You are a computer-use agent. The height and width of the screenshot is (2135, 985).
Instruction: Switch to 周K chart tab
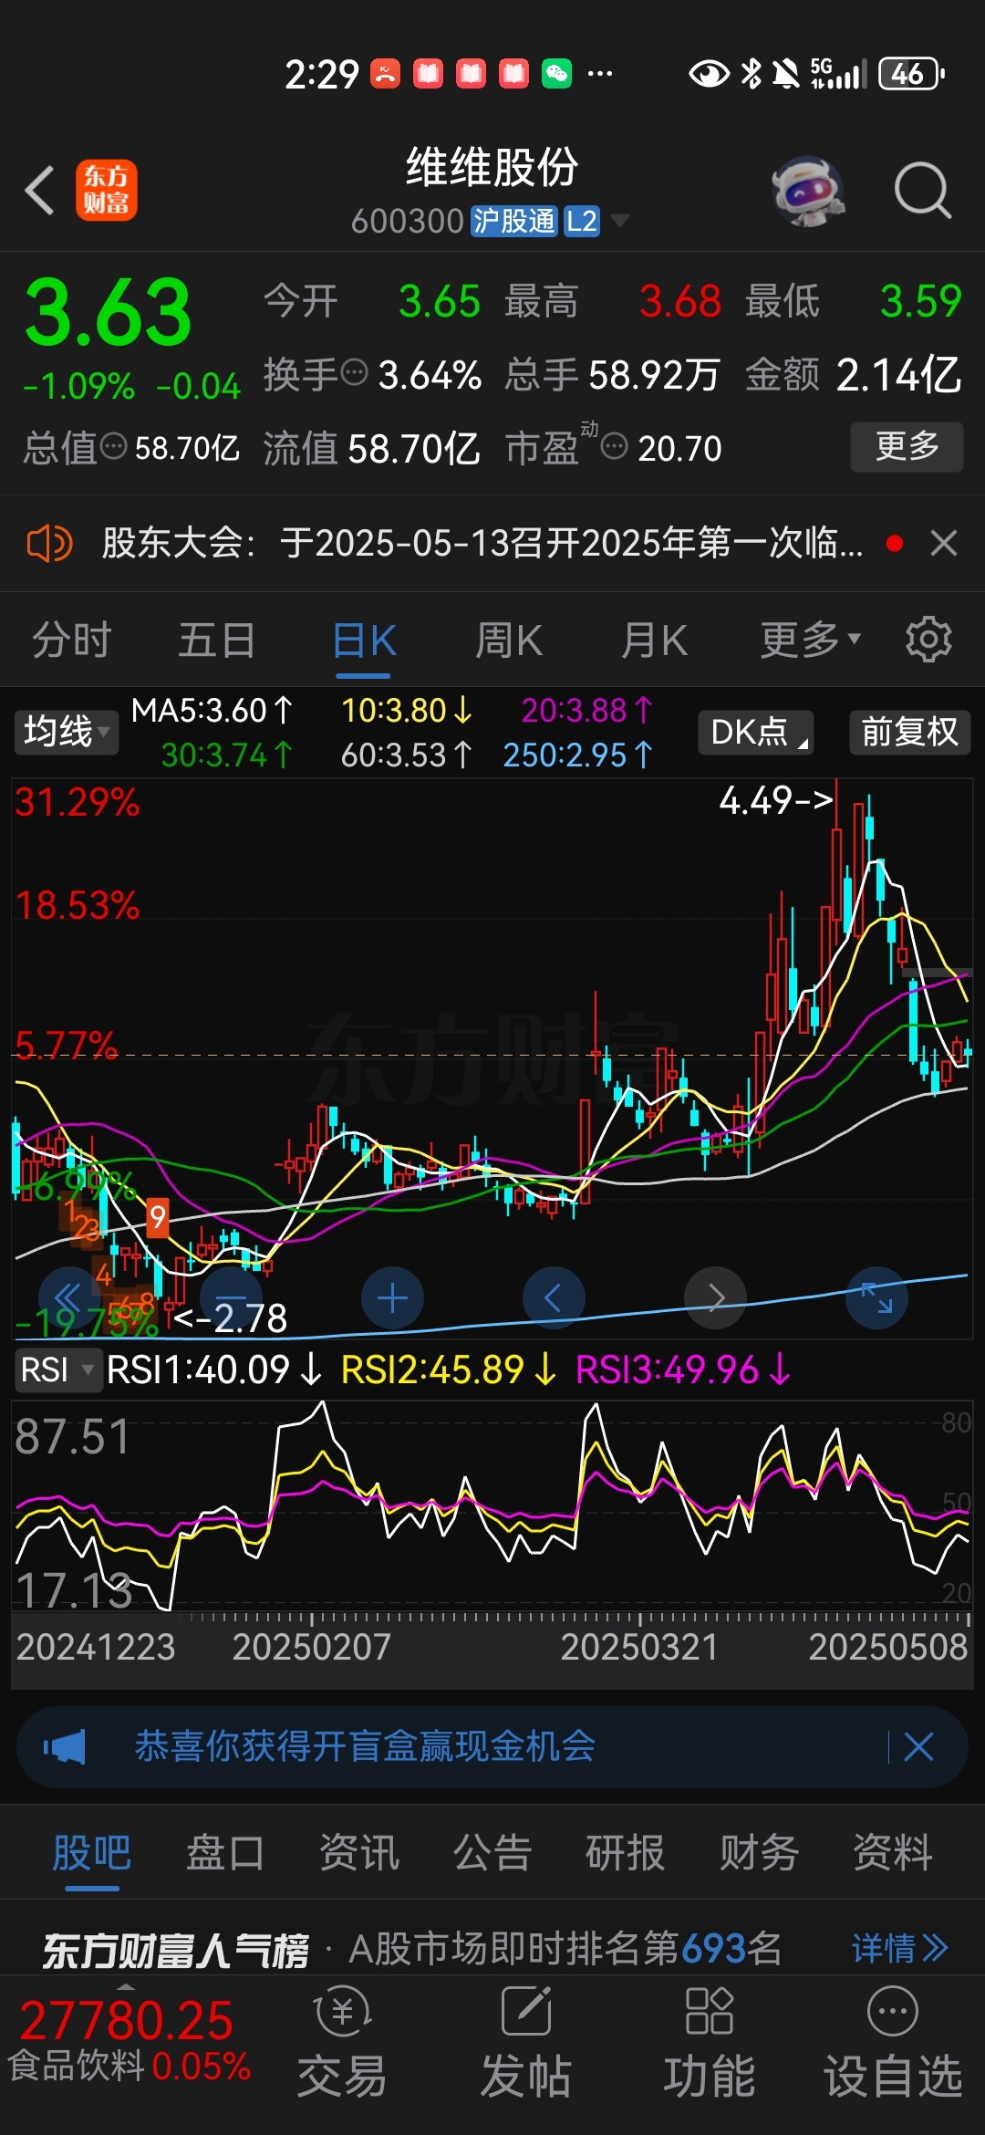pos(509,640)
